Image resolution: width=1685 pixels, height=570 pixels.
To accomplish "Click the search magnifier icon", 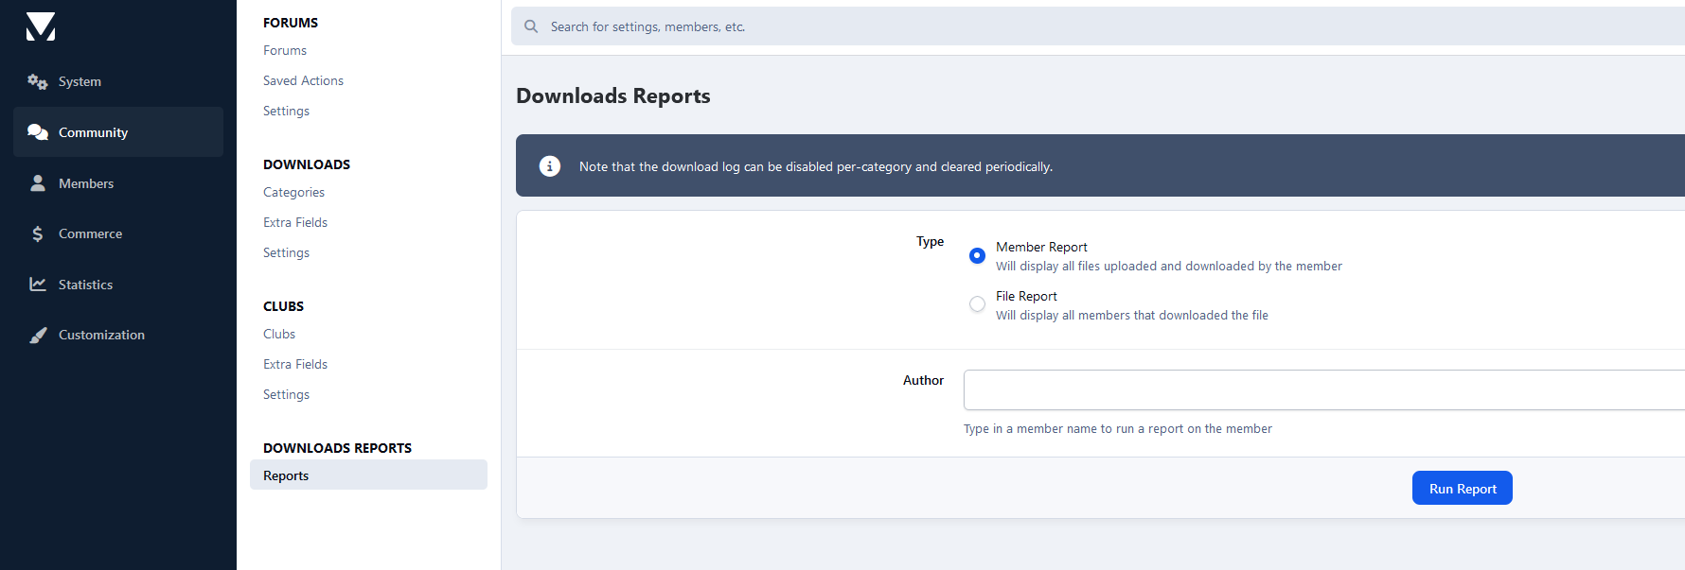I will (x=531, y=26).
